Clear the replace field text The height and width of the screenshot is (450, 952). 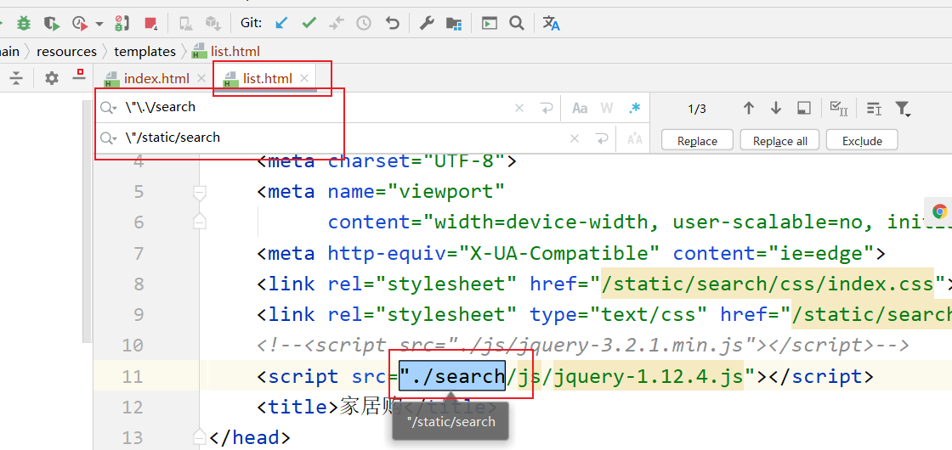pyautogui.click(x=575, y=138)
